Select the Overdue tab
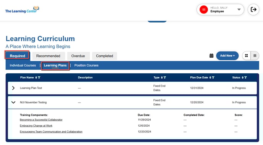The image size is (263, 145). coord(78,56)
